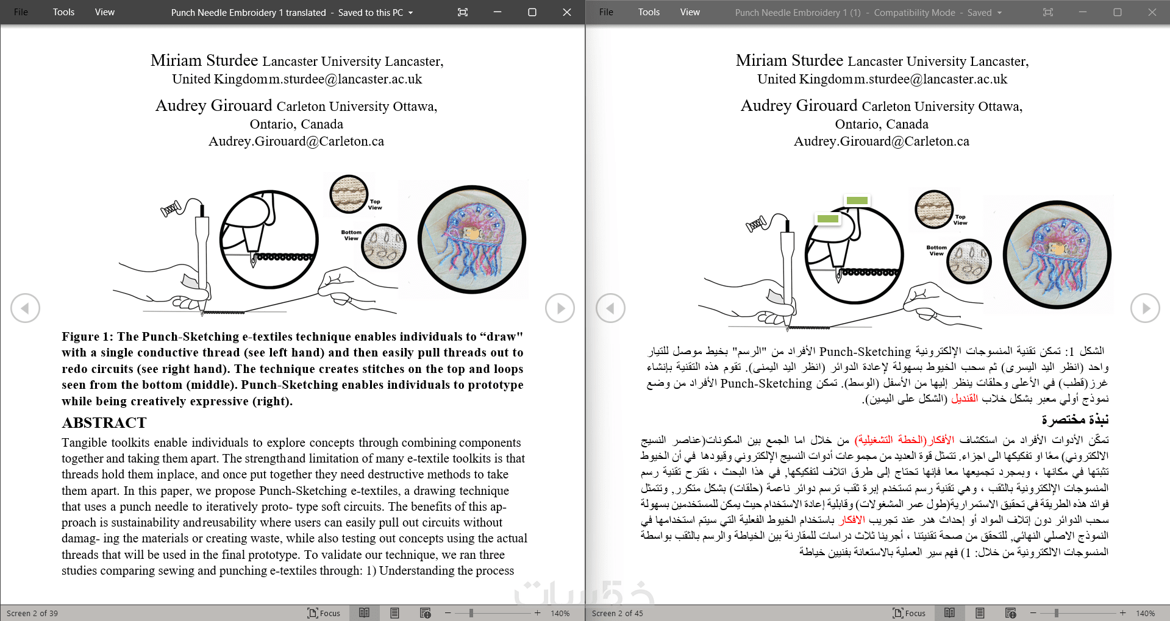The image size is (1170, 621).
Task: Zoom in with plus icon in the 39-screen window
Action: [537, 613]
